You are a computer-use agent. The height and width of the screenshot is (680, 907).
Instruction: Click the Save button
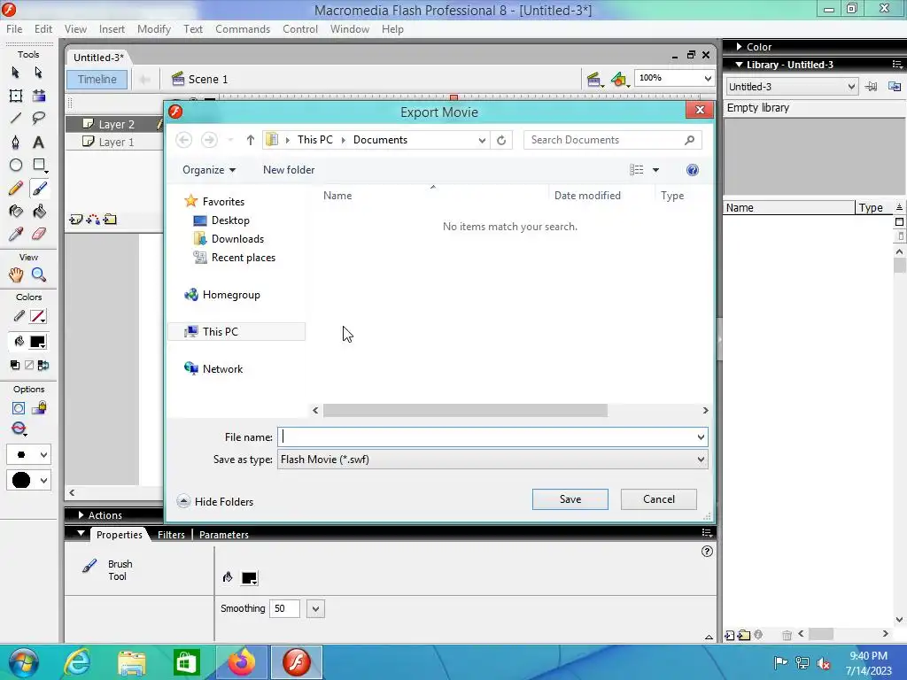[570, 499]
